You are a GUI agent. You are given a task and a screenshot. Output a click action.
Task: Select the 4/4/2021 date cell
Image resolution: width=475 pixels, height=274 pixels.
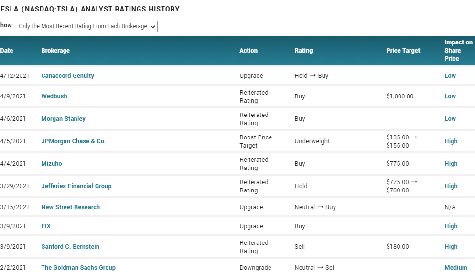[13, 163]
